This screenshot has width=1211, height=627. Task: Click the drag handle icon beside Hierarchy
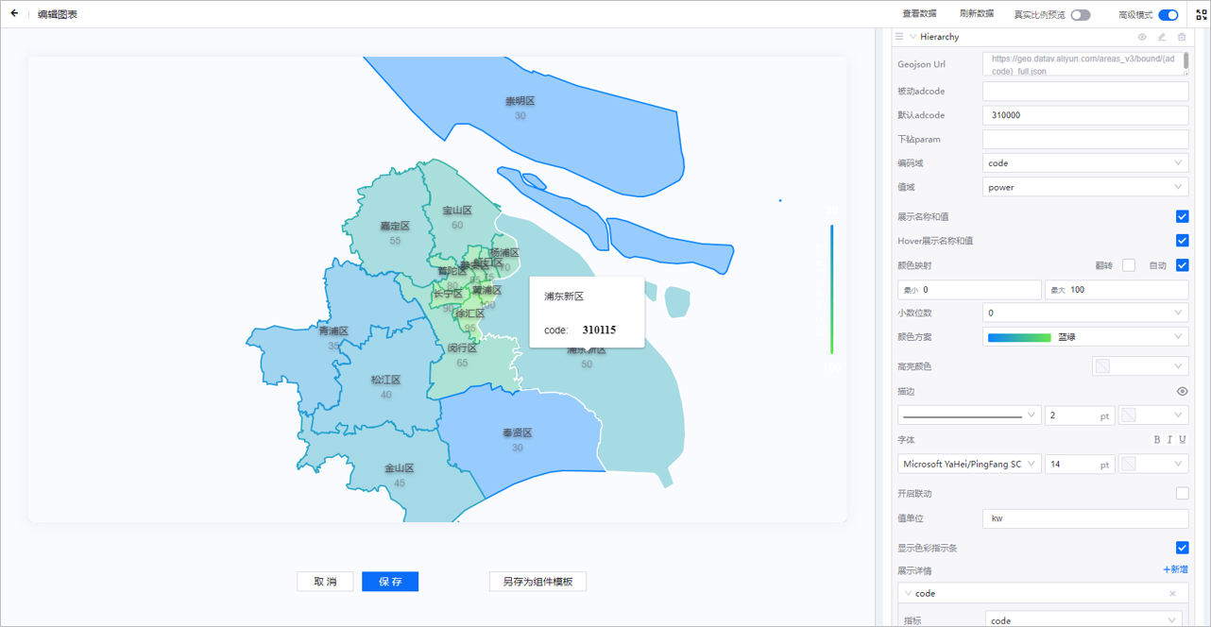click(x=899, y=38)
